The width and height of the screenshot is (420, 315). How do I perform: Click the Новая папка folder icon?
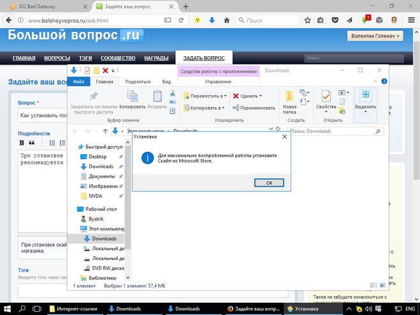click(290, 96)
